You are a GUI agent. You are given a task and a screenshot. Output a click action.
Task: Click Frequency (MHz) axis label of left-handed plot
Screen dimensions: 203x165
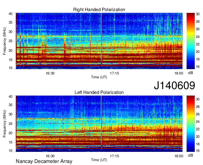tap(4, 124)
